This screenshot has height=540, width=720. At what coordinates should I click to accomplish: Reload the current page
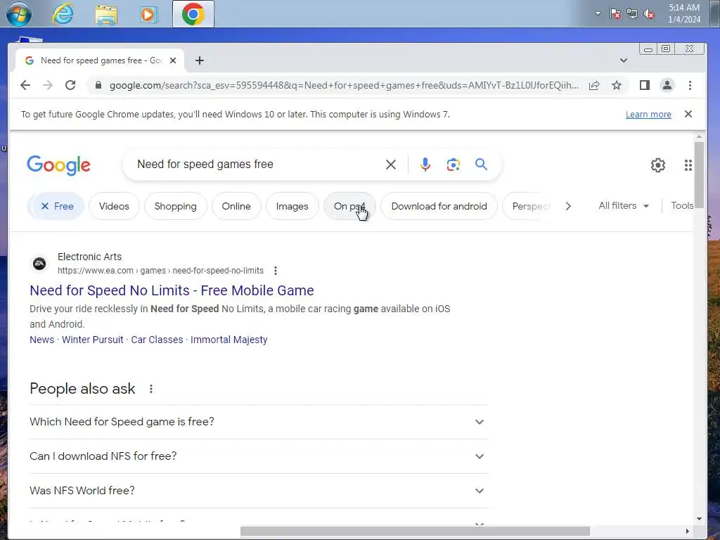tap(70, 85)
